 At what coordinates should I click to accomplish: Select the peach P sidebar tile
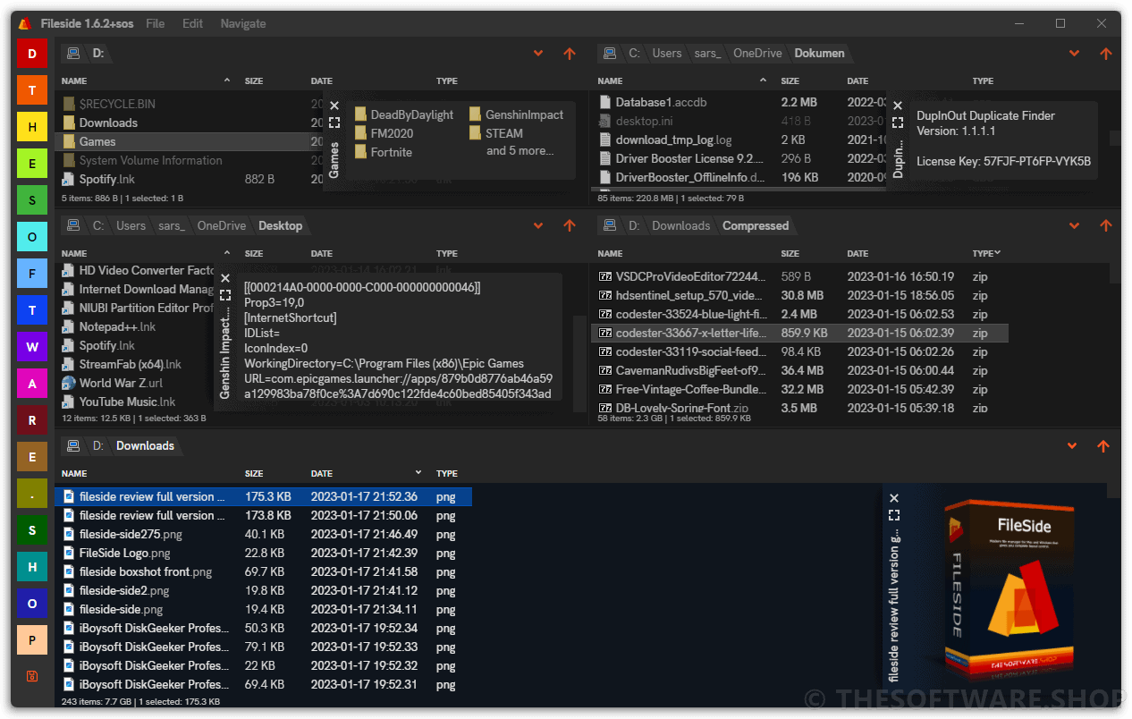[32, 639]
